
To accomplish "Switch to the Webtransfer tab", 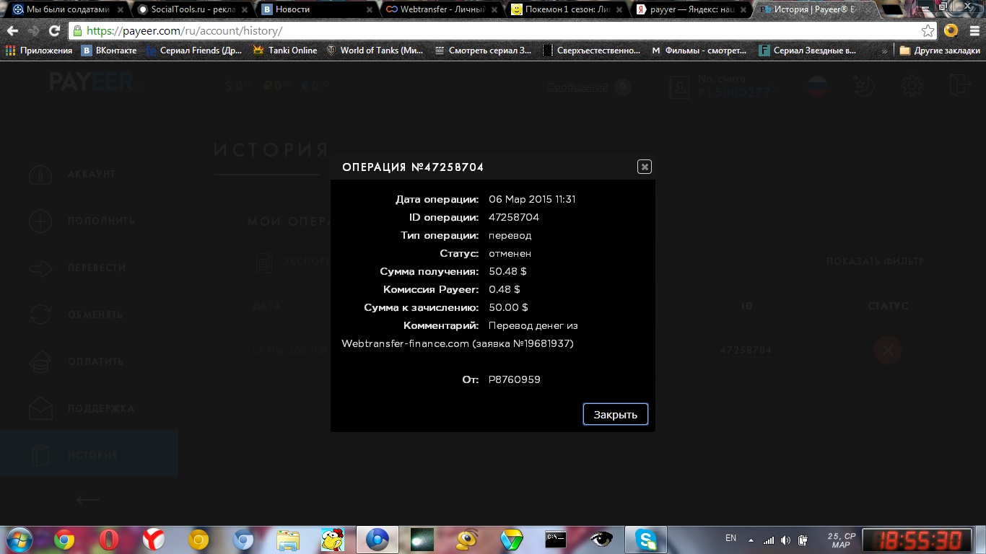I will coord(442,9).
